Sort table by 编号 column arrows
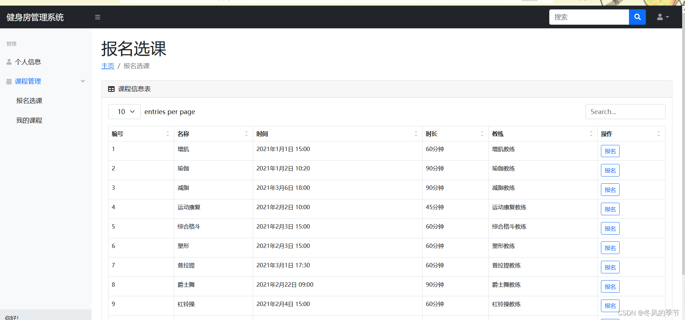Screen dimensions: 685x320 167,134
